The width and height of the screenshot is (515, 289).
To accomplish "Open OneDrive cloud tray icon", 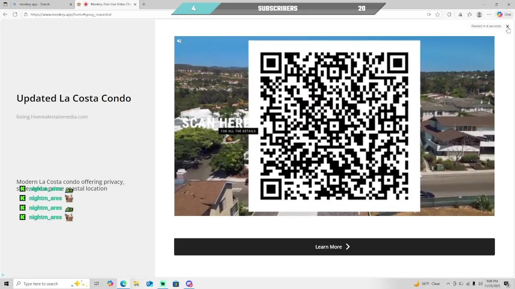I will coord(461,284).
